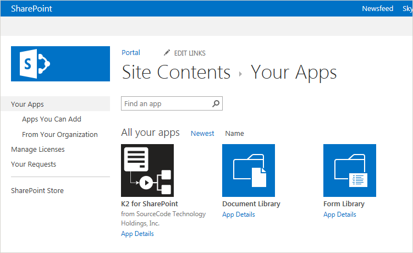Sort apps by Newest
Viewport: 413px width, 253px height.
point(202,133)
